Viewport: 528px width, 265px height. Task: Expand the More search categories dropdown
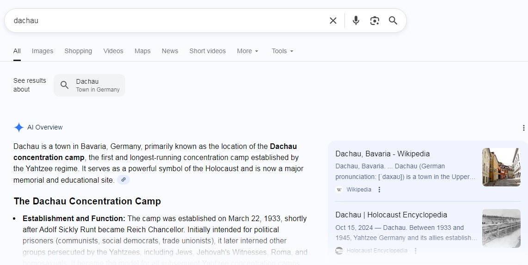(247, 51)
